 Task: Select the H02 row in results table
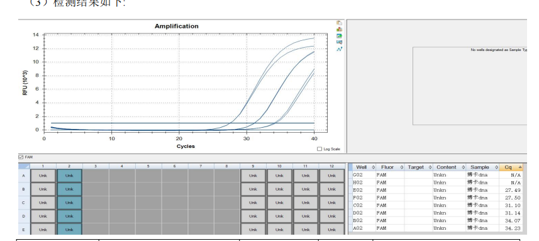pos(437,182)
